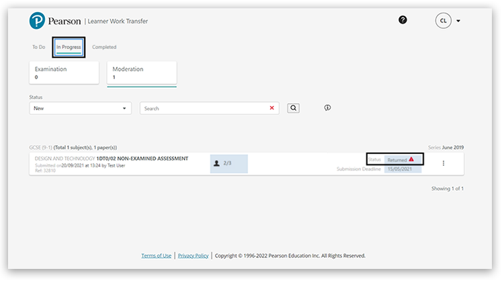Open the Privacy Policy link

(x=193, y=256)
